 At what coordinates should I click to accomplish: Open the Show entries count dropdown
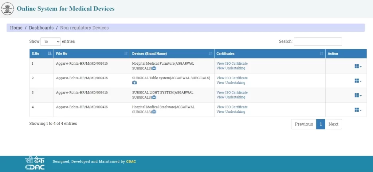click(x=50, y=42)
